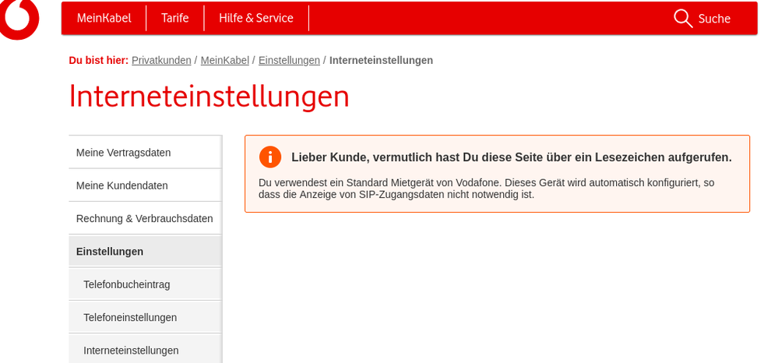This screenshot has width=778, height=363.
Task: Open Meine Kundendaten sidebar entry
Action: pos(145,185)
